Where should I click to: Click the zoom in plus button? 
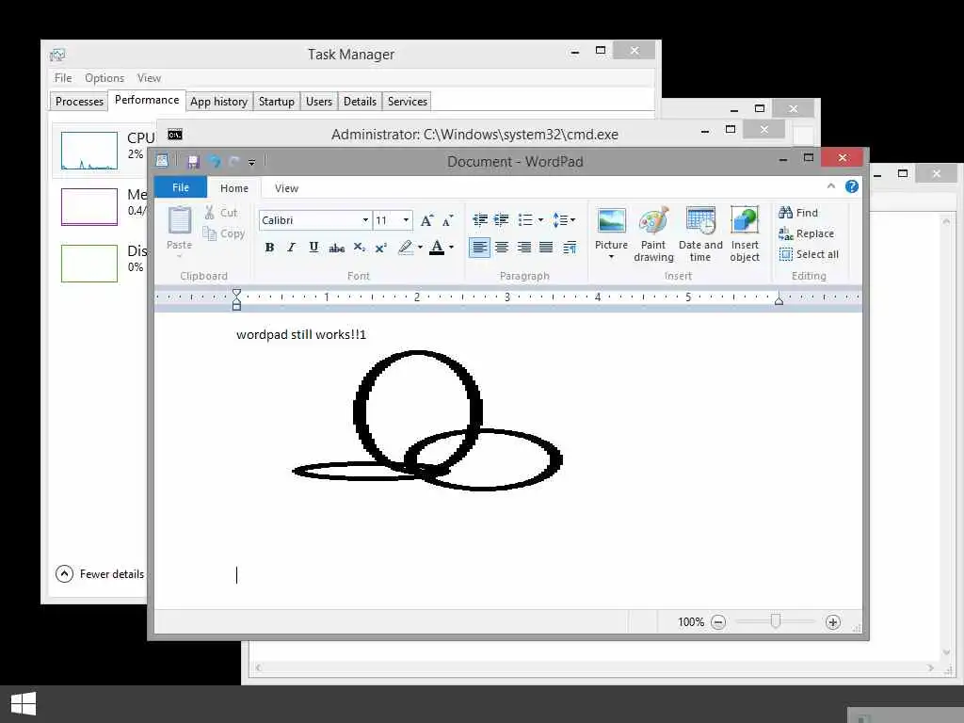tap(832, 622)
